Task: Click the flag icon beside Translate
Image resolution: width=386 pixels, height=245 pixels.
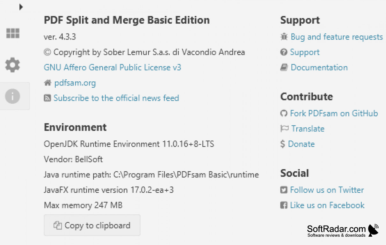Action: pyautogui.click(x=284, y=129)
